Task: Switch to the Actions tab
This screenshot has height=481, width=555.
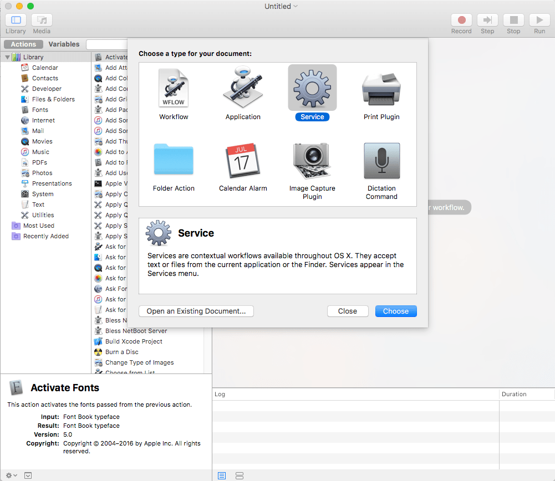Action: [23, 44]
